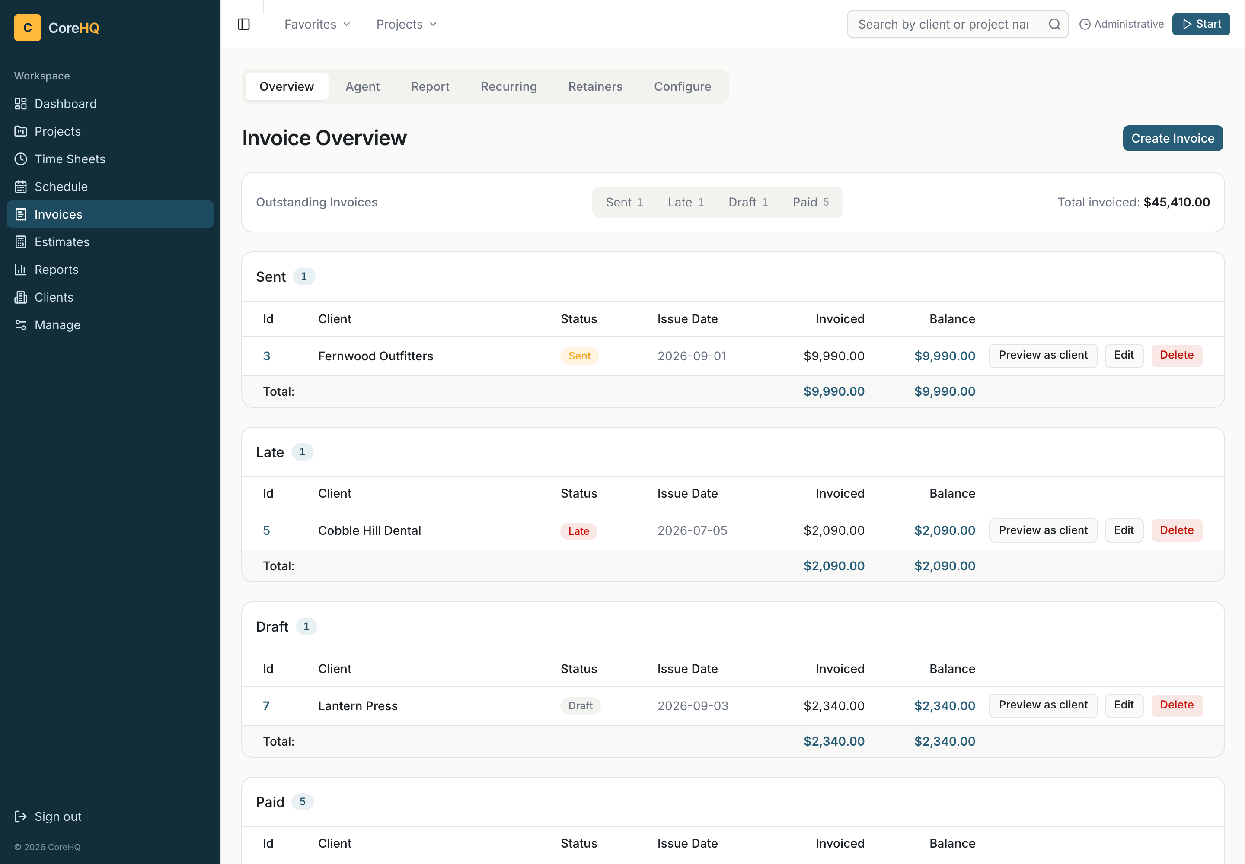1245x864 pixels.
Task: Open Schedule from sidebar
Action: (110, 187)
